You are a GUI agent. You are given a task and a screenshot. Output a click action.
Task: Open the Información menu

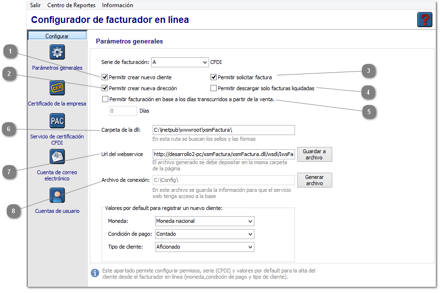click(117, 5)
